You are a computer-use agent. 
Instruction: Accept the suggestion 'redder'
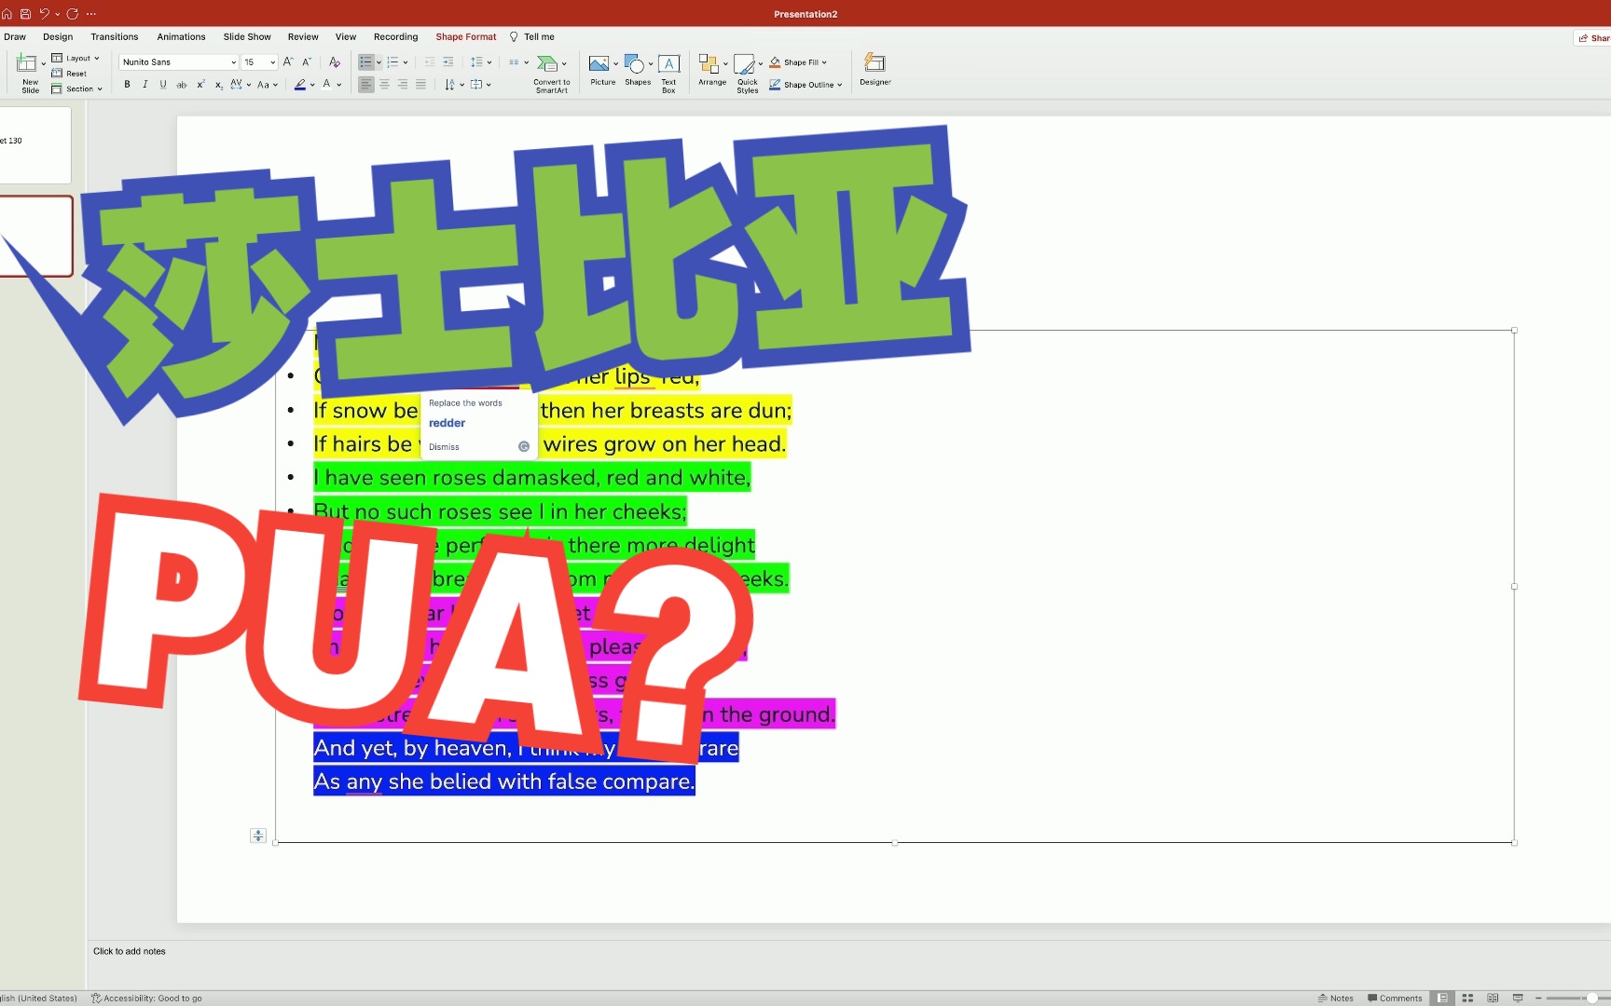click(447, 423)
